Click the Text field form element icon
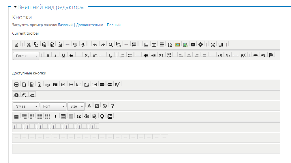The width and height of the screenshot is (291, 163). 79,85
